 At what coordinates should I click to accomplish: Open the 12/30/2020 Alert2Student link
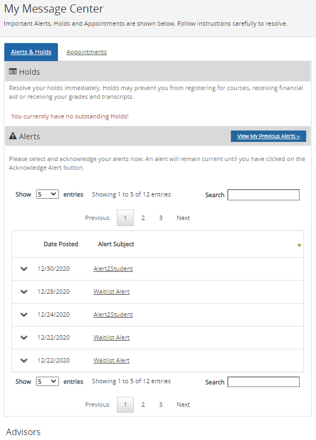tap(113, 269)
